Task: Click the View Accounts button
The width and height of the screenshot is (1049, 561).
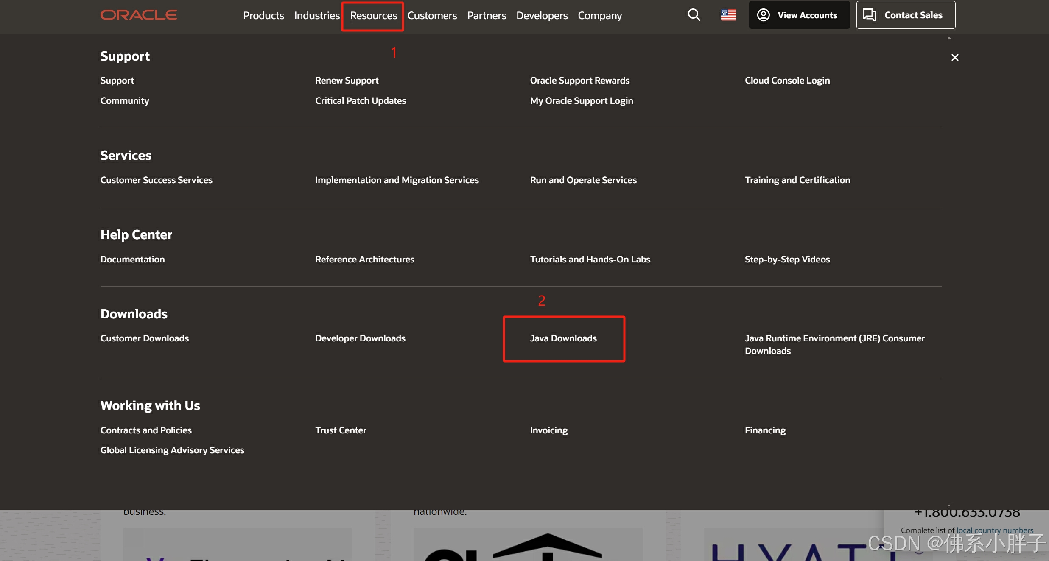Action: [x=799, y=15]
